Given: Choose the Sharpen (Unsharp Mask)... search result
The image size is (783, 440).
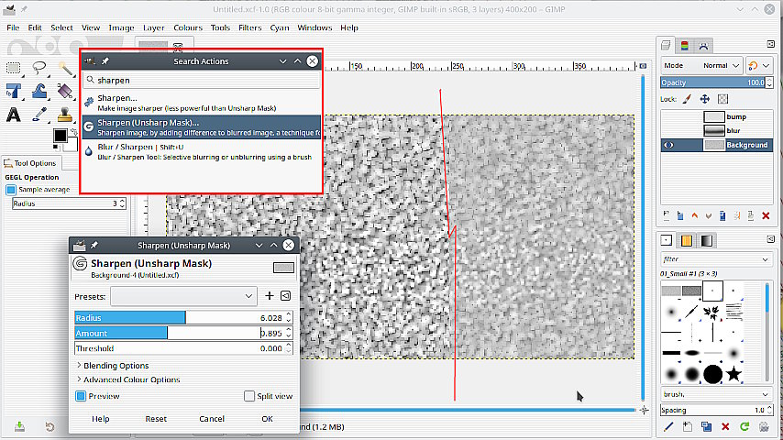Looking at the screenshot, I should (201, 126).
